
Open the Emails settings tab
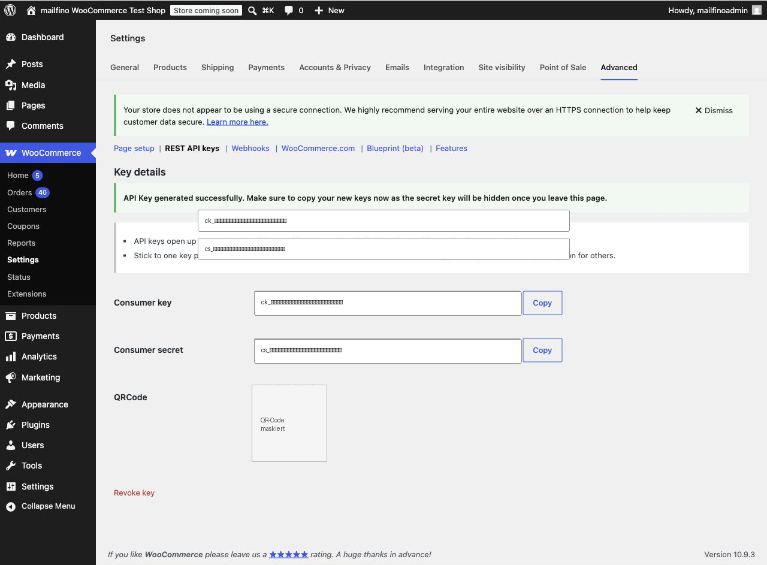(397, 67)
